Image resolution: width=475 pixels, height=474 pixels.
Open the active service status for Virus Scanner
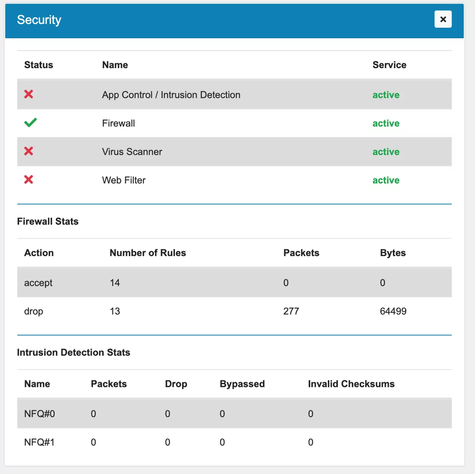tap(386, 152)
